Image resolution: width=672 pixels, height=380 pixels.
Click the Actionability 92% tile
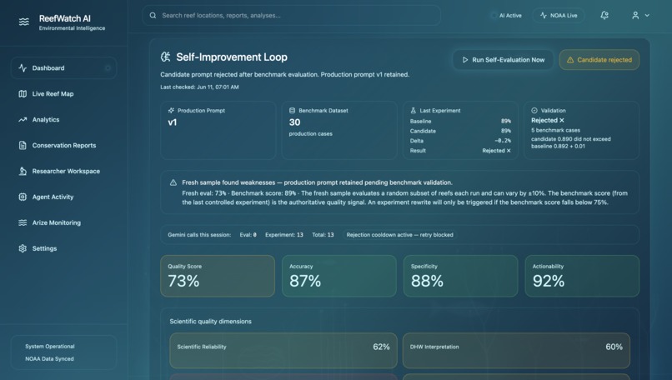(x=582, y=276)
